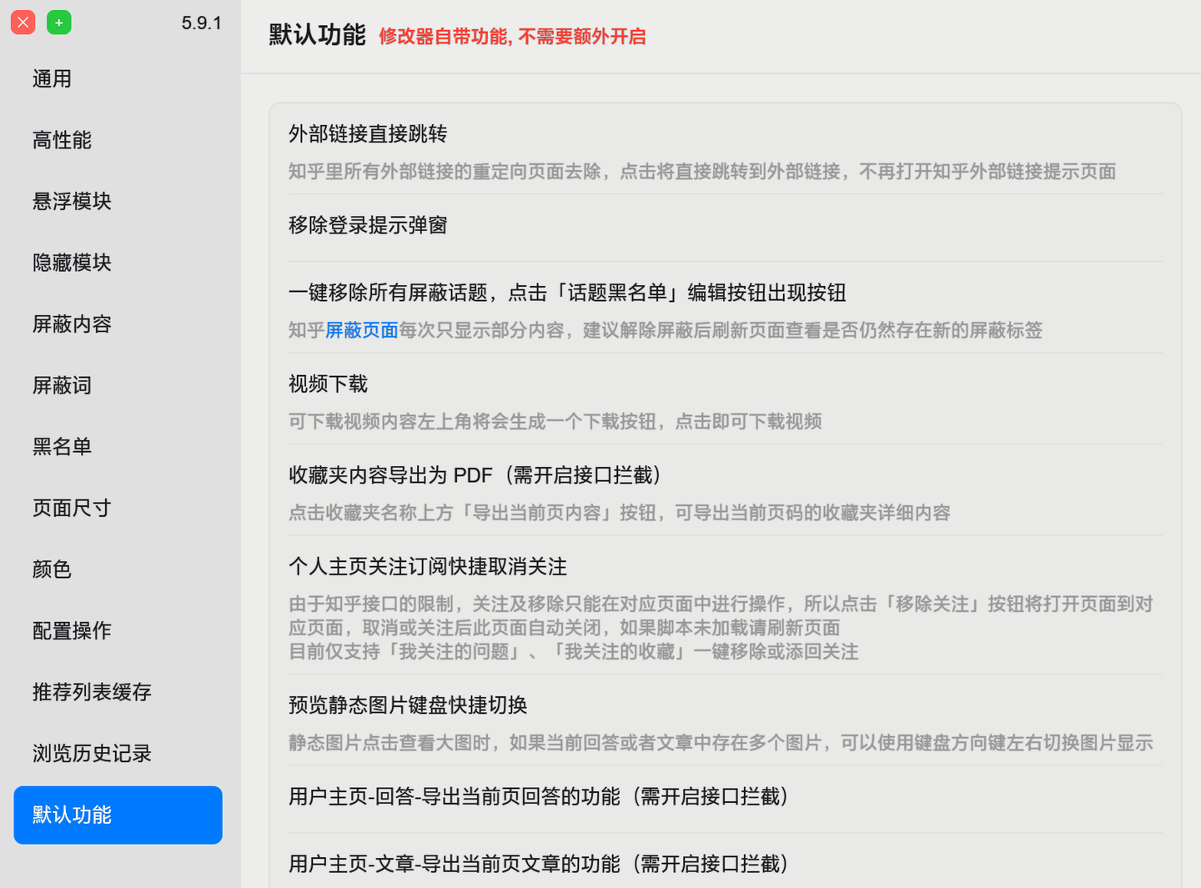Click the 移除登录提示弹窗 entry

coord(367,225)
